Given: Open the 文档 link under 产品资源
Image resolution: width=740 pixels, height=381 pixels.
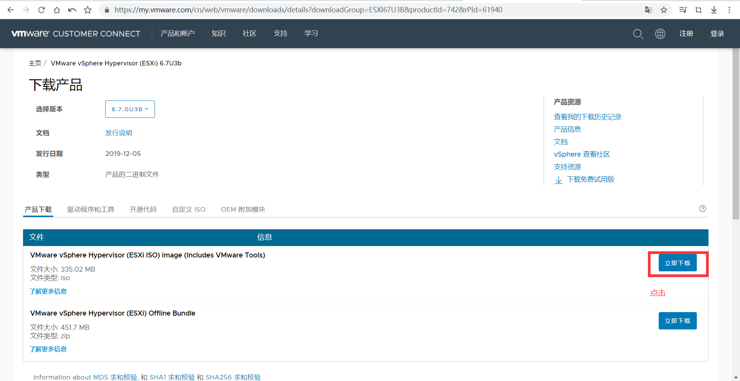Looking at the screenshot, I should pos(561,142).
